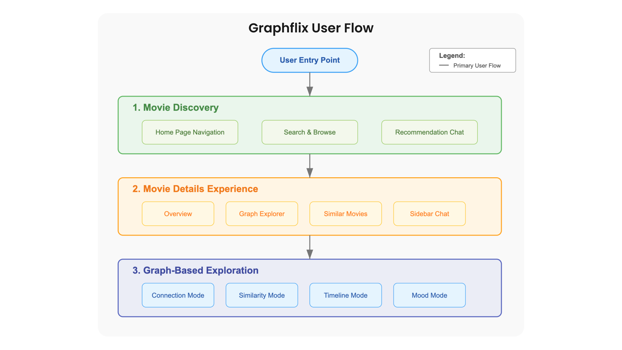Click the arrow entering Graph-Based Exploration

tap(310, 247)
